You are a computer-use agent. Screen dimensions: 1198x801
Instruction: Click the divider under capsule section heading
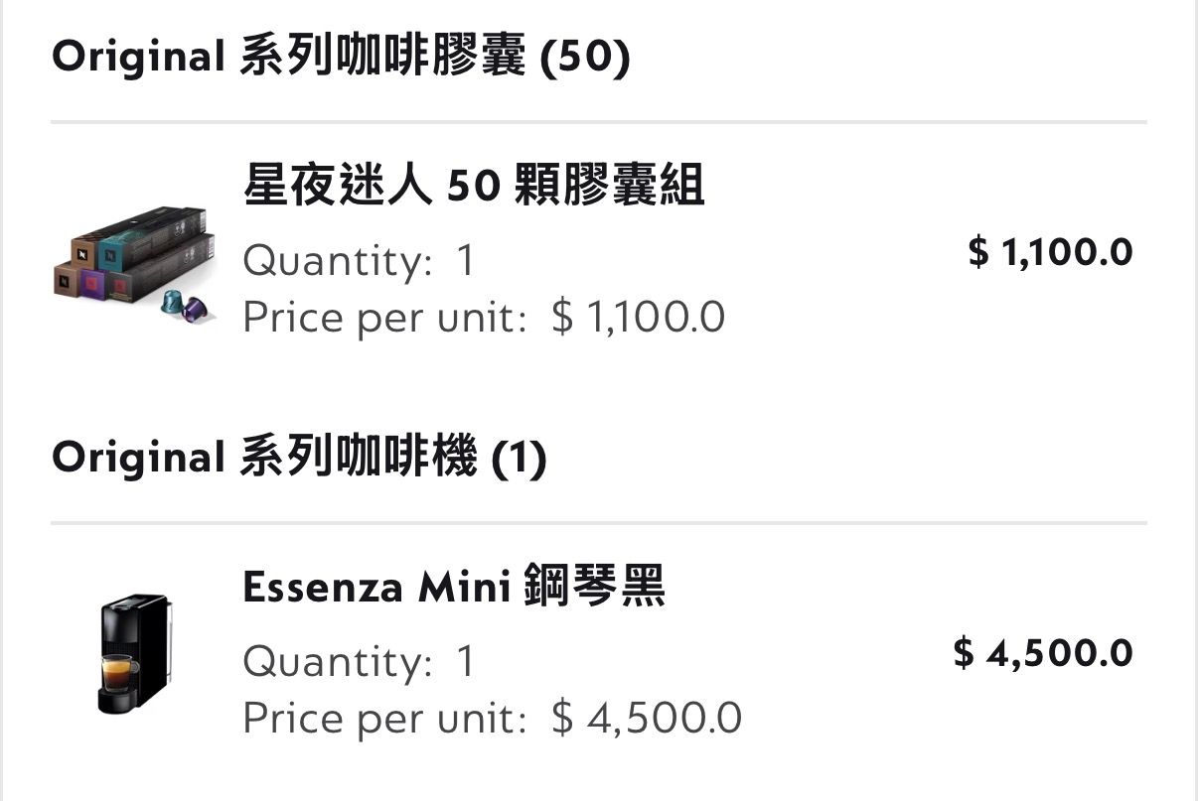598,123
